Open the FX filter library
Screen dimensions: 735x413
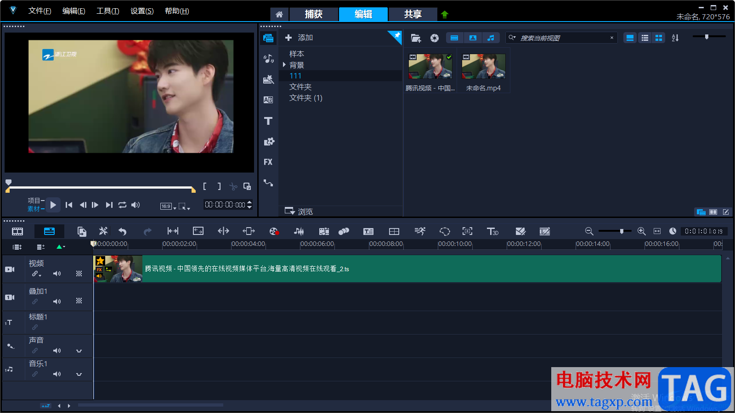[x=268, y=162]
